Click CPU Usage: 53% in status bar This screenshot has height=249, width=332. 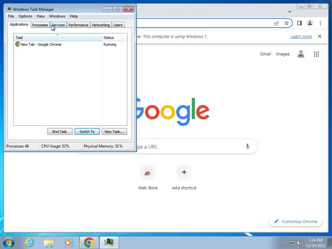tap(55, 146)
